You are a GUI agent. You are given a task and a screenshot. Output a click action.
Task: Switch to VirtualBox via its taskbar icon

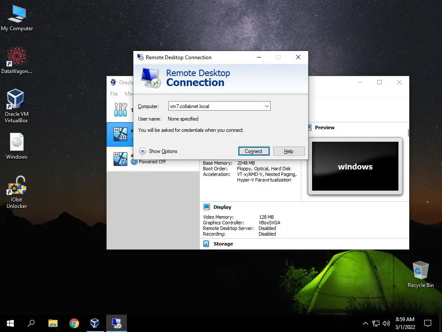[x=95, y=323]
